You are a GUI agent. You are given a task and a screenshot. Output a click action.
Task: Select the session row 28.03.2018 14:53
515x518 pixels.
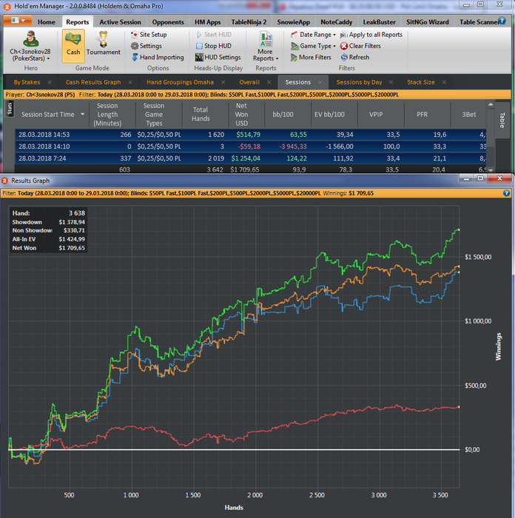[x=250, y=135]
